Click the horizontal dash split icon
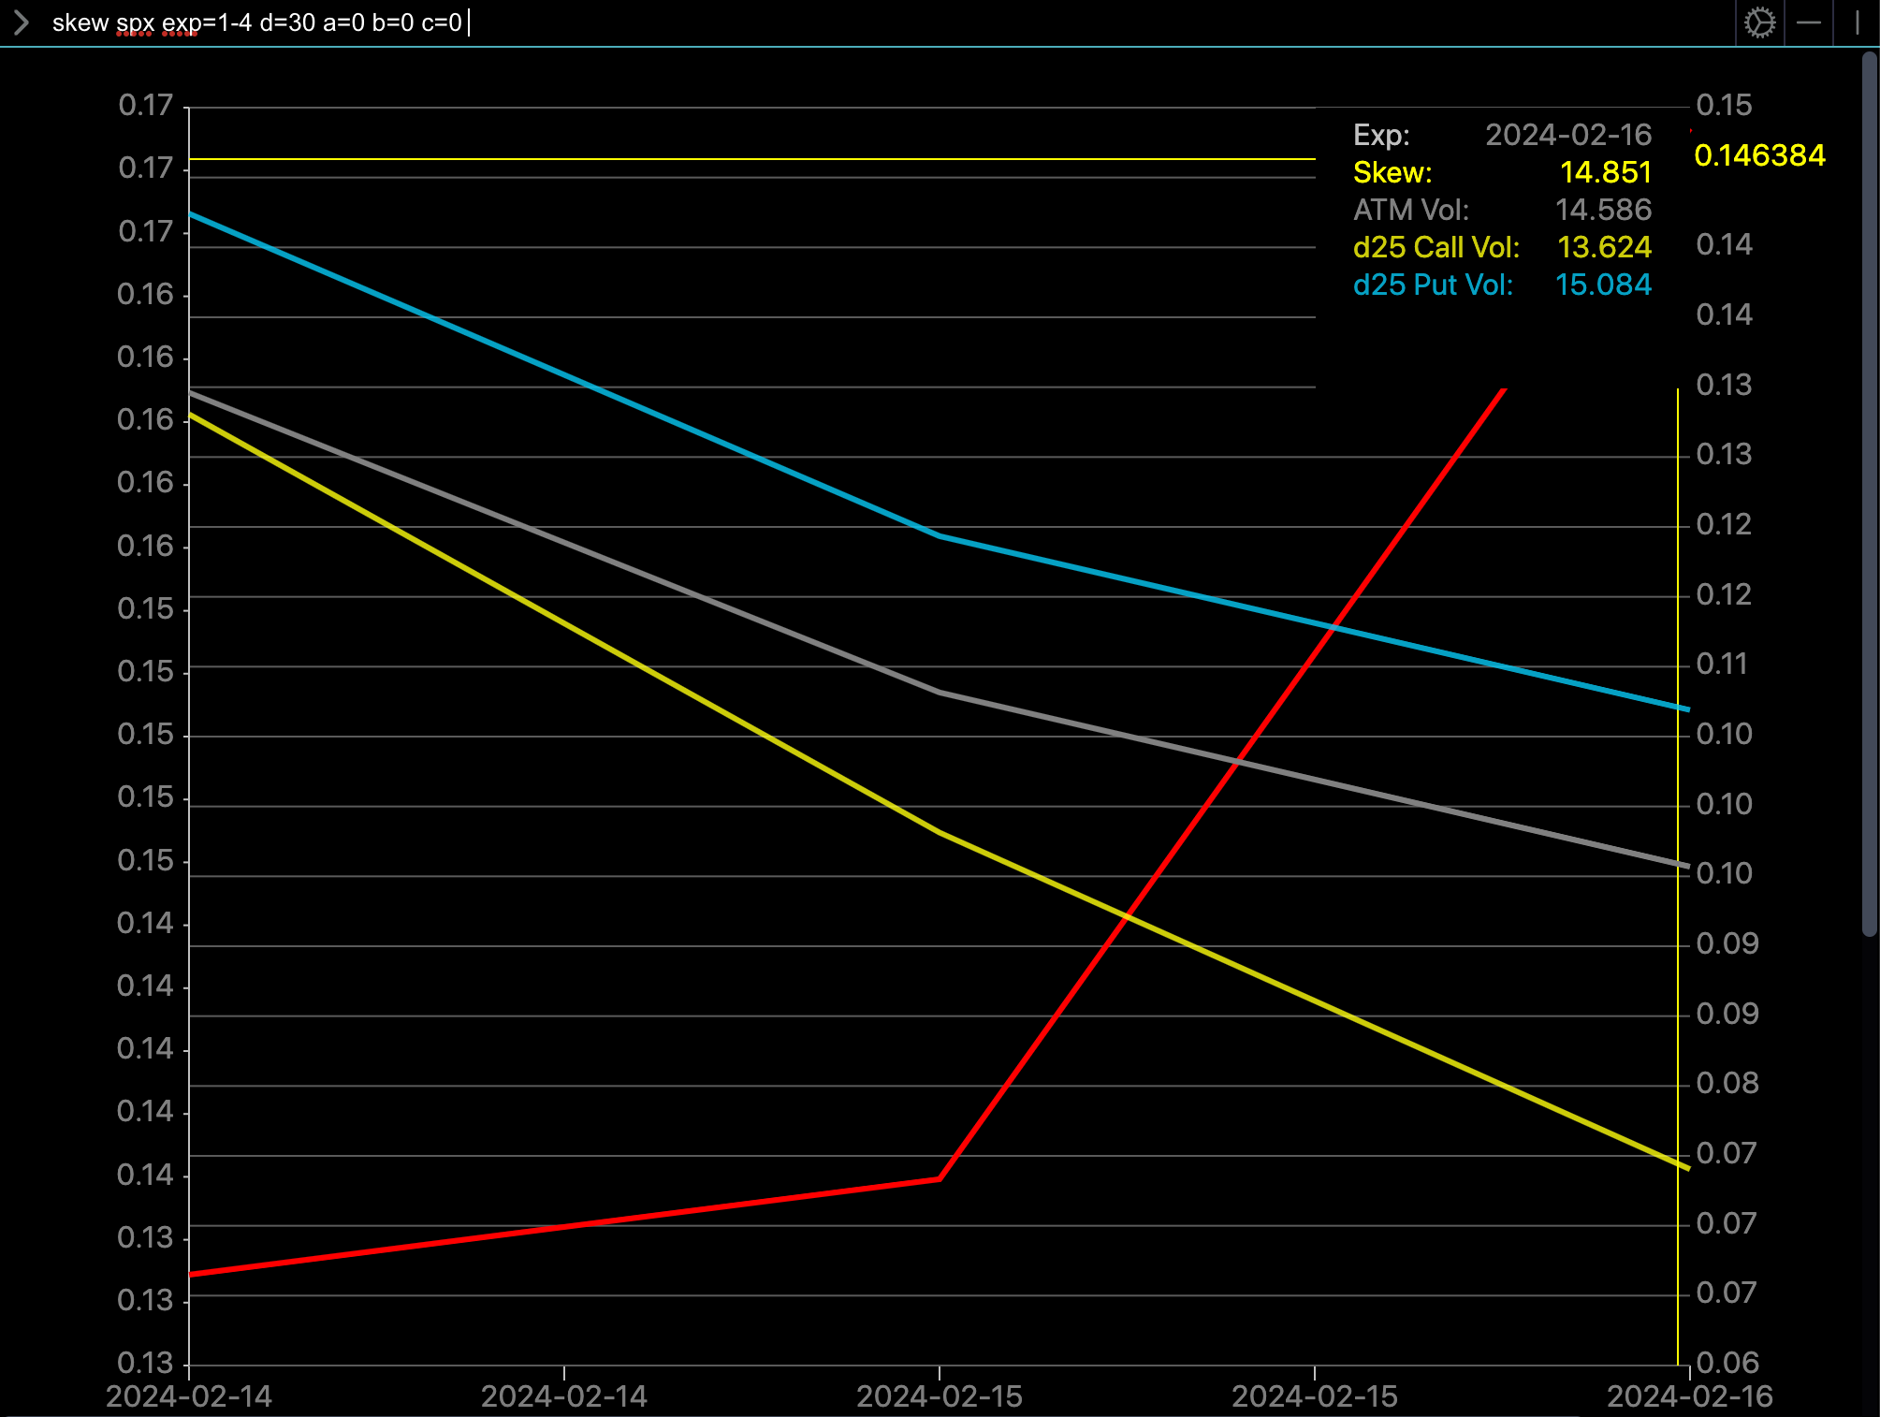Viewport: 1880px width, 1417px height. coord(1809,22)
